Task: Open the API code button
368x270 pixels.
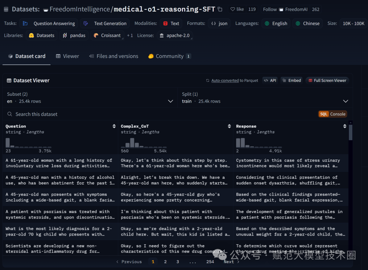Action: coord(270,80)
